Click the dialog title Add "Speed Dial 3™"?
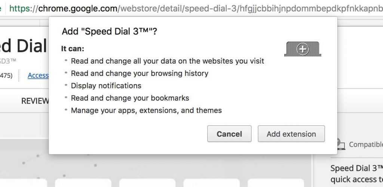The width and height of the screenshot is (383, 187). 109,31
